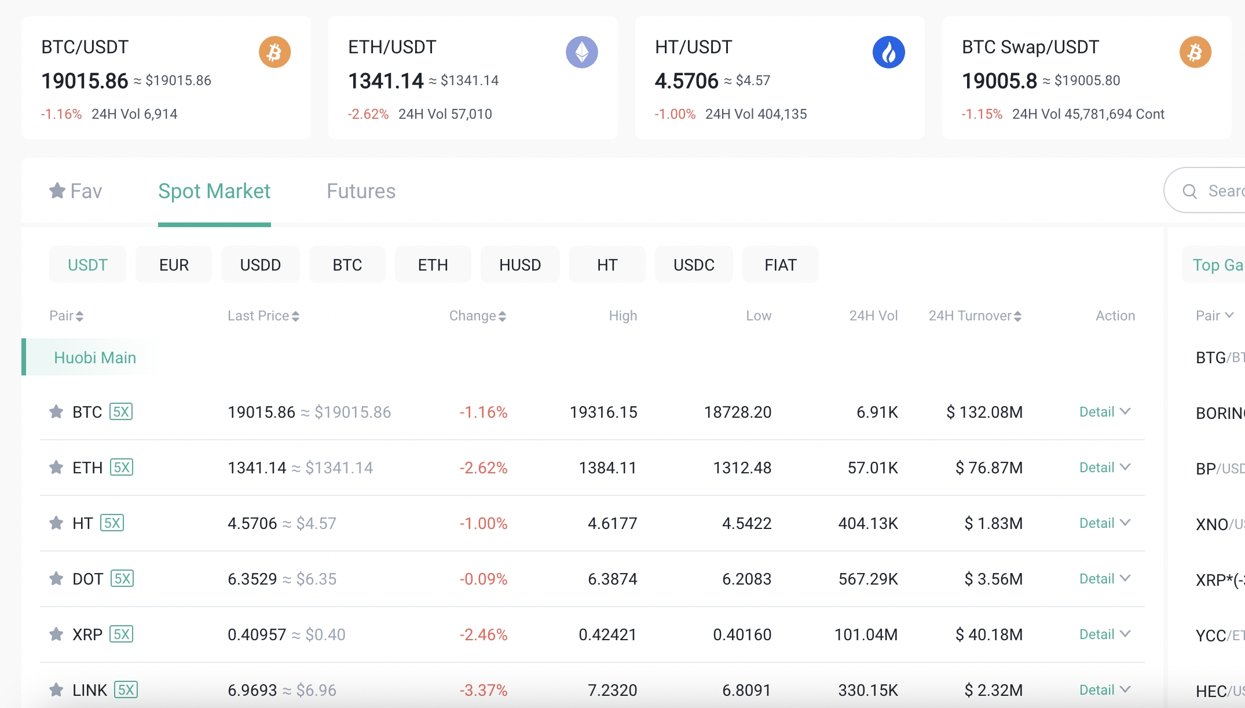Favorite the ETH pair with its star

coord(56,468)
